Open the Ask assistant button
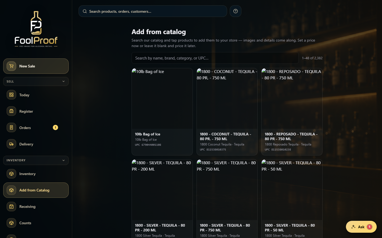 point(361,227)
